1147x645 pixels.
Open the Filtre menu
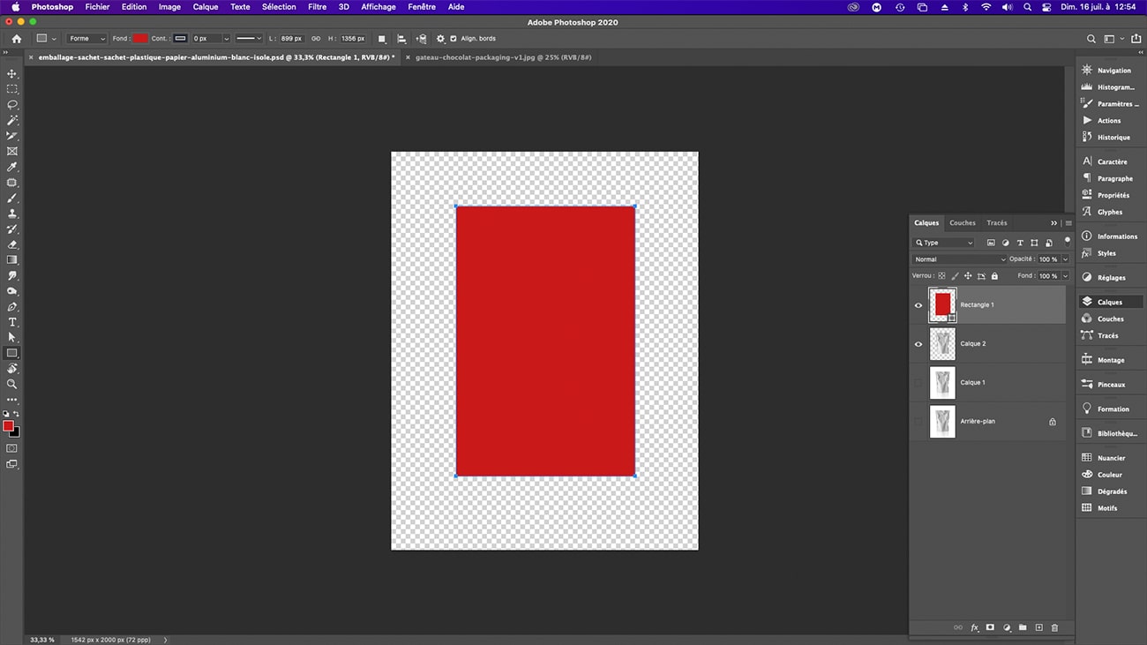317,7
